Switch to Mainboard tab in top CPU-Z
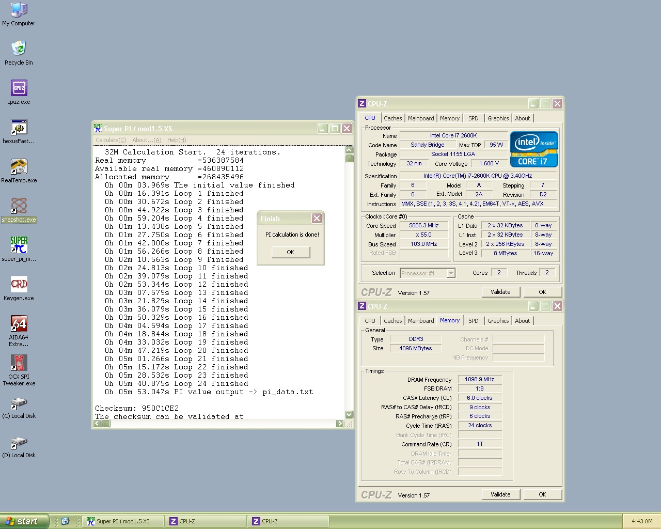 point(421,118)
